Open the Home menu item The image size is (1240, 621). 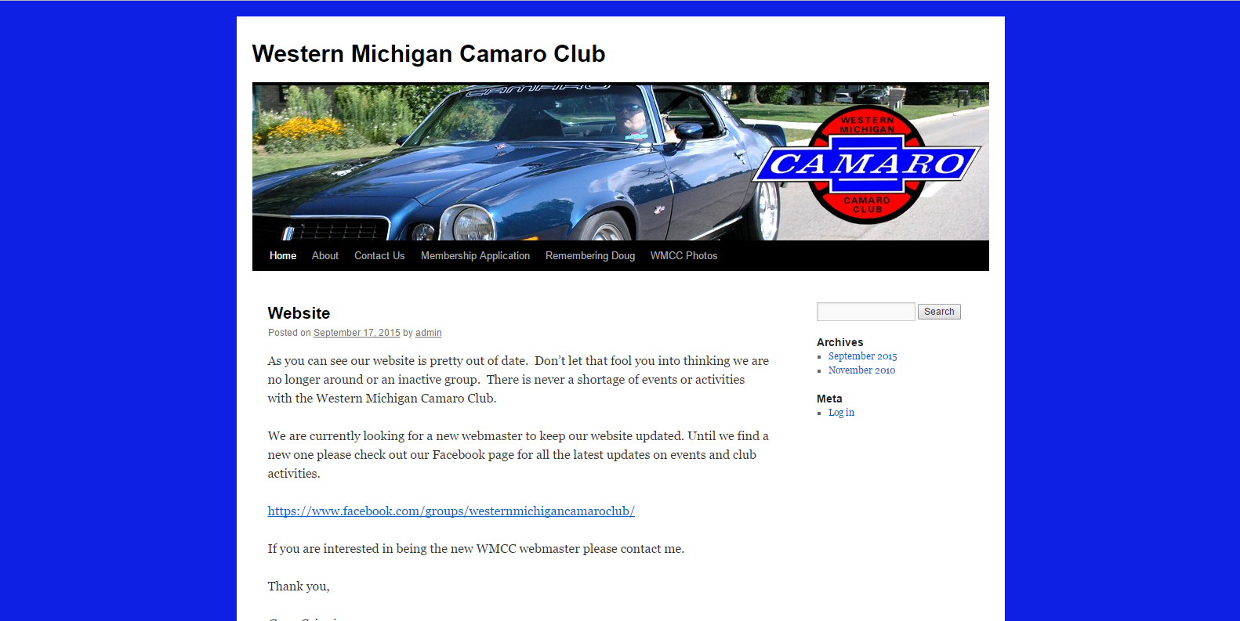(x=283, y=256)
